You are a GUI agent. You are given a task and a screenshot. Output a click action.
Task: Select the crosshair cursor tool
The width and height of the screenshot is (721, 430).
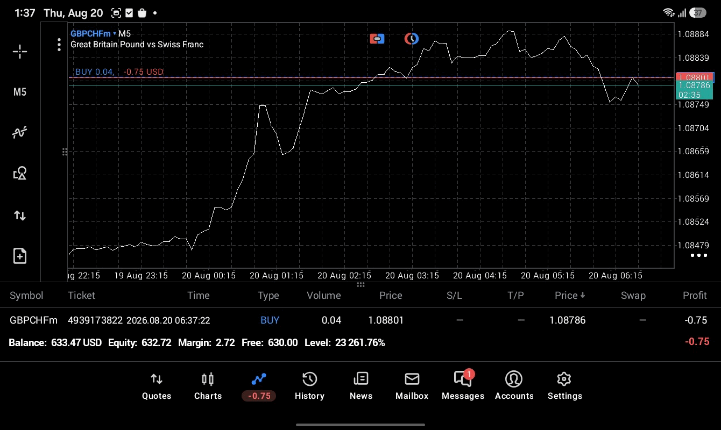pyautogui.click(x=20, y=52)
